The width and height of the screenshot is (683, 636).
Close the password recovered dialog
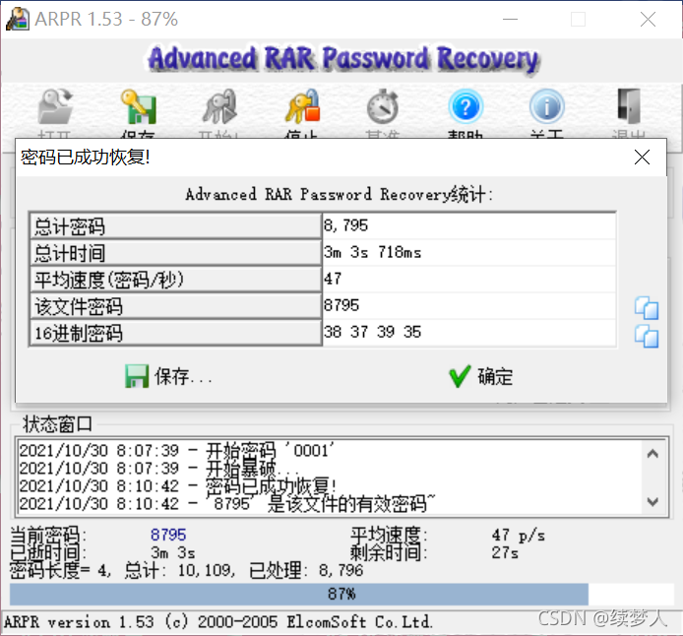click(642, 158)
